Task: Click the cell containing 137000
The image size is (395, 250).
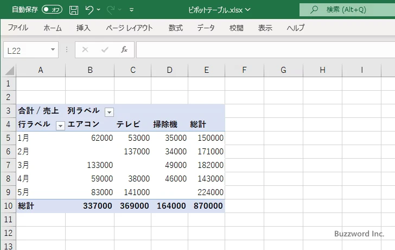Action: (132, 152)
